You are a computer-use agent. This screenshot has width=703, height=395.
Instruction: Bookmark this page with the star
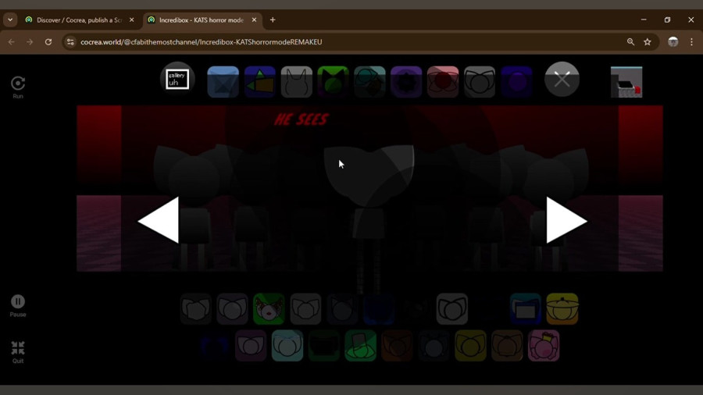(x=648, y=41)
